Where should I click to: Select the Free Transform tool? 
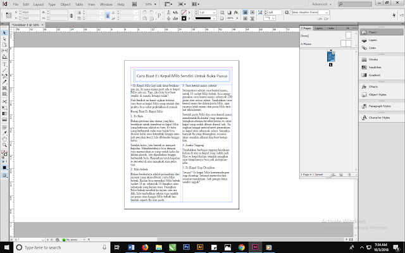pyautogui.click(x=4, y=108)
